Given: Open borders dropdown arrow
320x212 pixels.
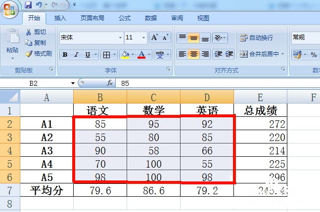Looking at the screenshot, I should pyautogui.click(x=114, y=55).
